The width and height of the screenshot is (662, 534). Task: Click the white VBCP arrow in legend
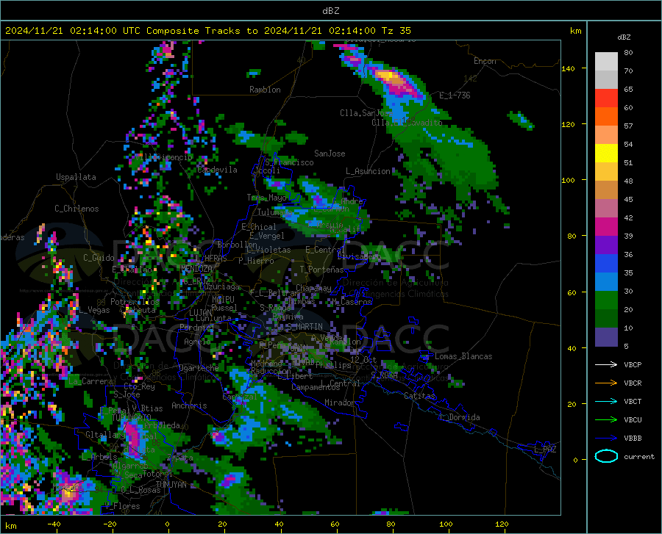tap(606, 364)
